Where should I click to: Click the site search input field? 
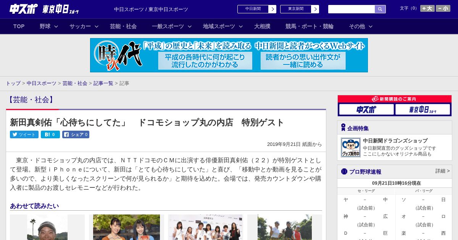(x=352, y=9)
